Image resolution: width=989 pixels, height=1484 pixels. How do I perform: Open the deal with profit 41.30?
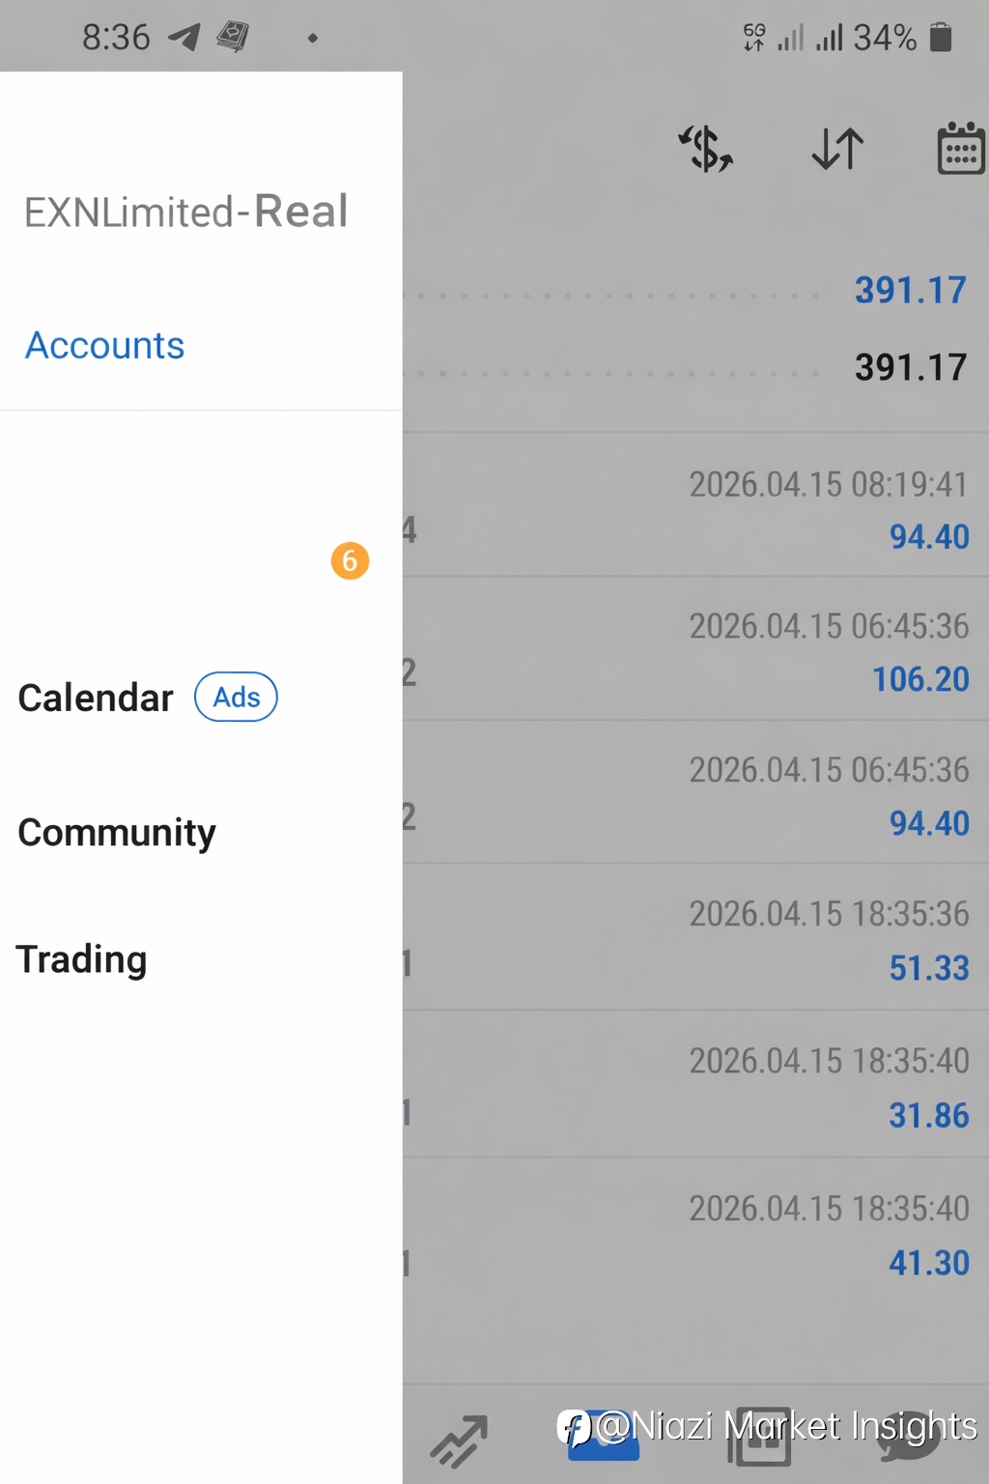tap(695, 1232)
